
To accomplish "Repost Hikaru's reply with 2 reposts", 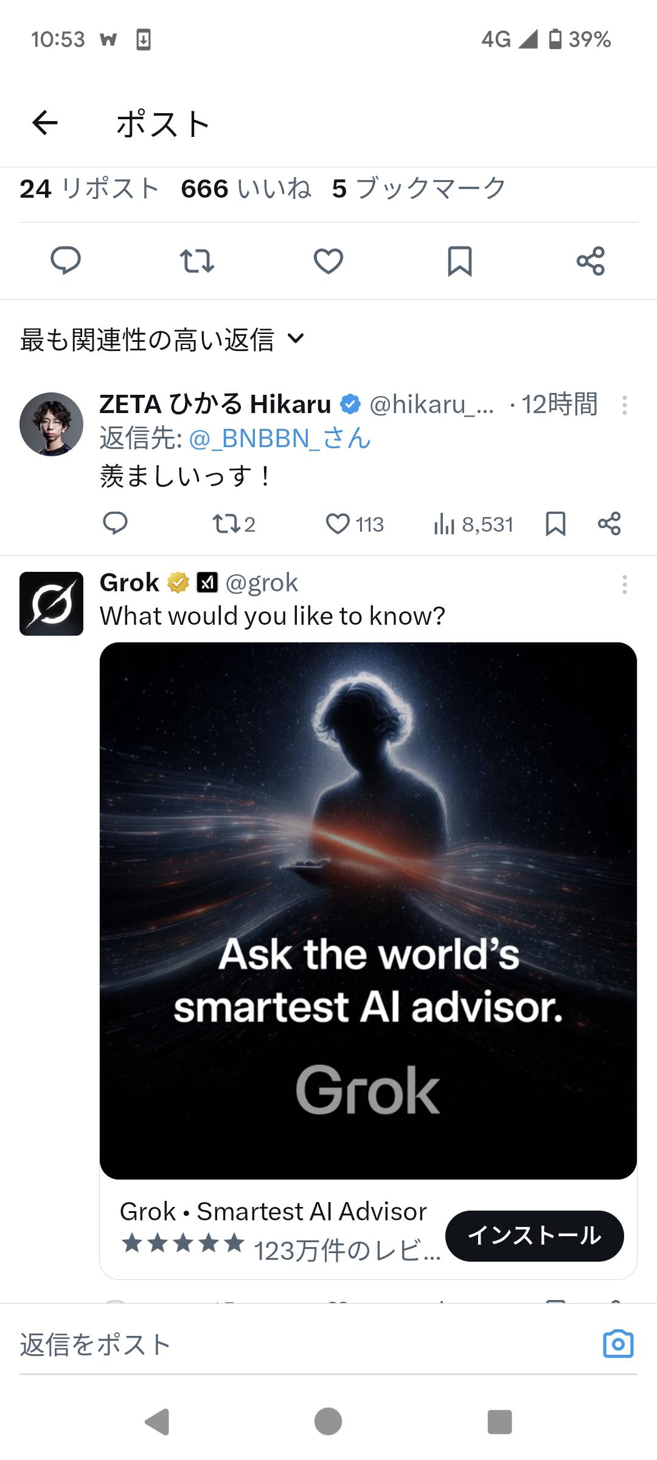I will [x=233, y=524].
